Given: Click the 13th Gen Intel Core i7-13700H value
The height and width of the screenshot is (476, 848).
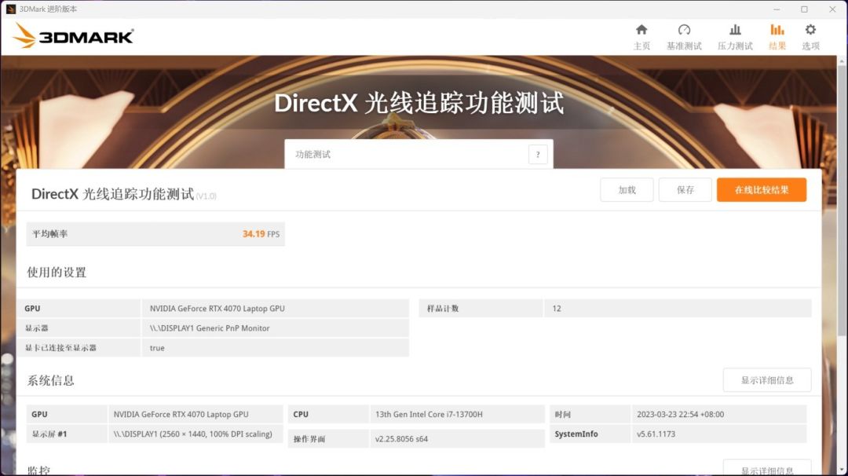Looking at the screenshot, I should coord(429,414).
